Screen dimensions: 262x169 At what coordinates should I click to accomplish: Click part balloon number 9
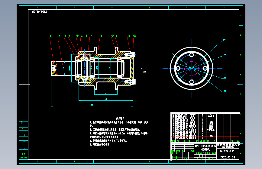[117, 36]
